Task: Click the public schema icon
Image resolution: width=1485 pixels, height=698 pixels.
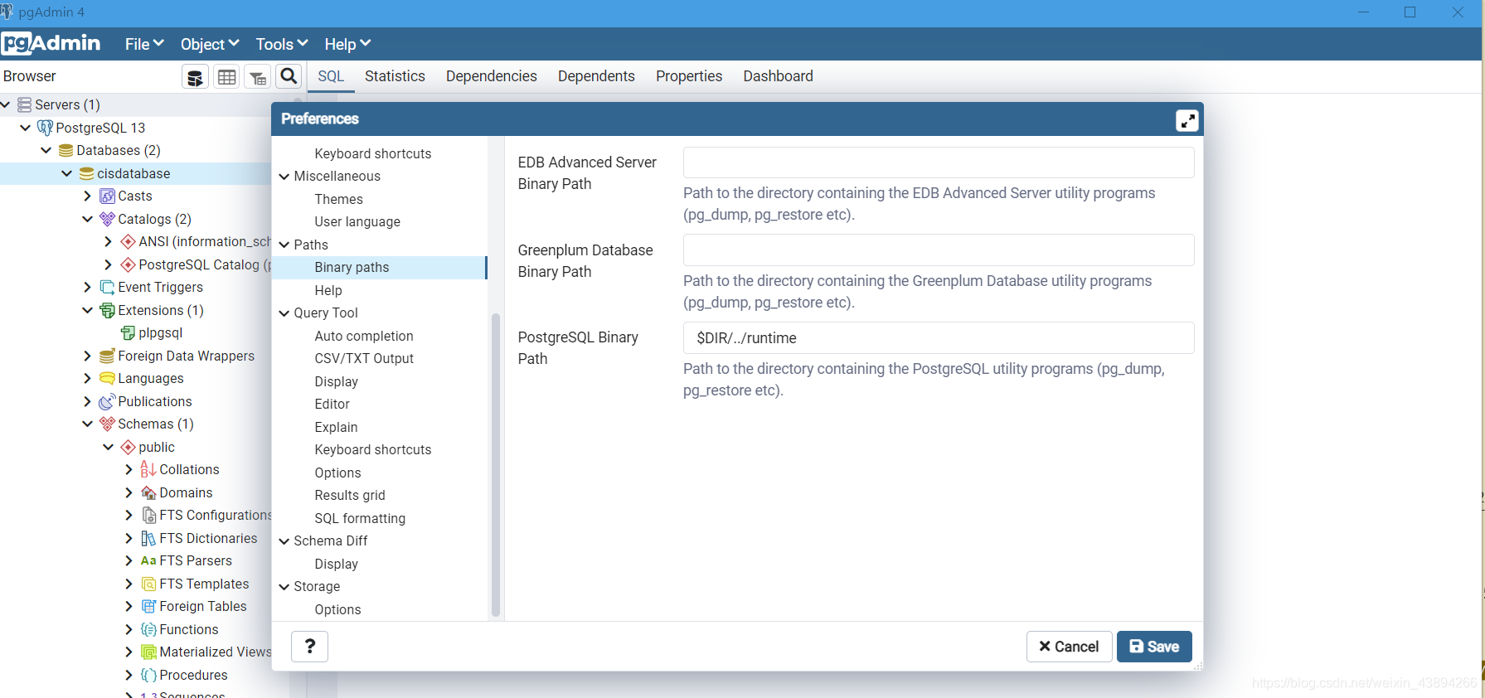Action: (x=128, y=447)
